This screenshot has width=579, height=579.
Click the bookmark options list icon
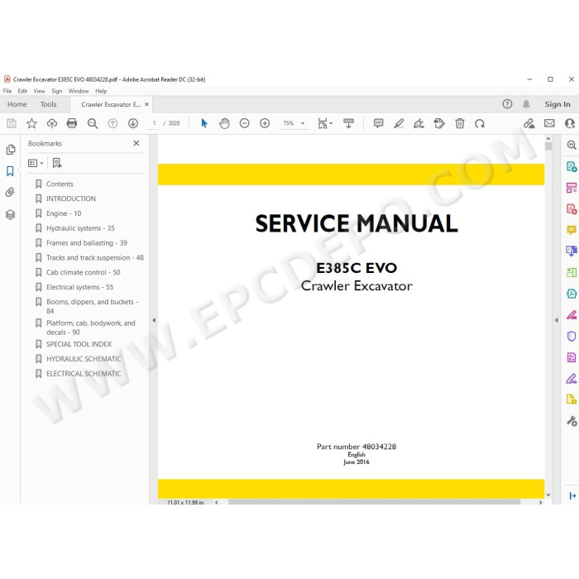click(x=36, y=163)
